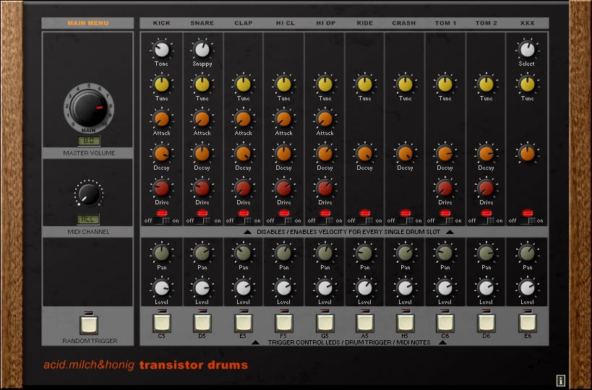The image size is (592, 390).
Task: Click the Tom 2 Level knob
Action: (486, 287)
